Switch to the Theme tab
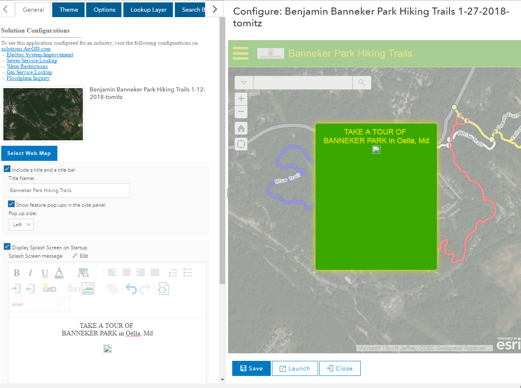Image resolution: width=521 pixels, height=388 pixels. click(x=69, y=10)
